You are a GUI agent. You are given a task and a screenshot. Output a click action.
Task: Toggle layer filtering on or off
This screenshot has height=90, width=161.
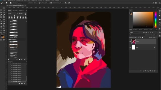[x=157, y=32]
